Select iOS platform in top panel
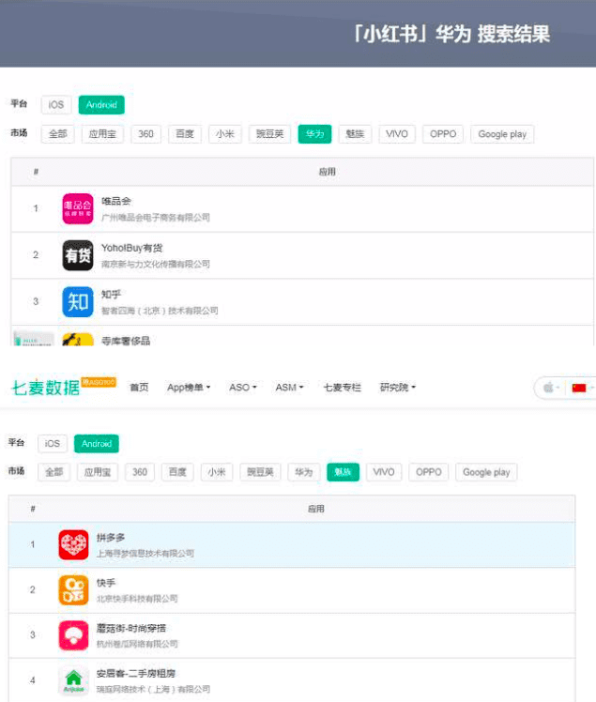The image size is (596, 702). coord(56,105)
